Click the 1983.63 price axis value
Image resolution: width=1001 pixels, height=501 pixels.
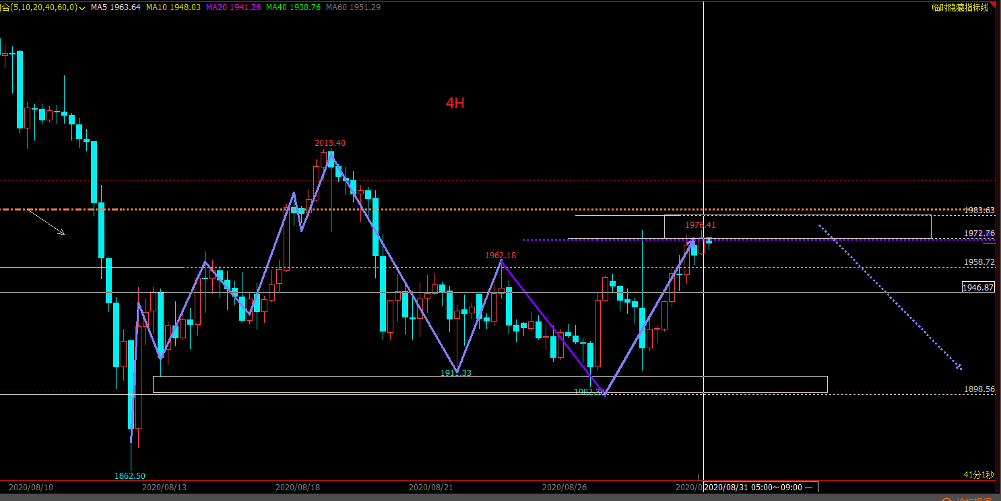979,210
